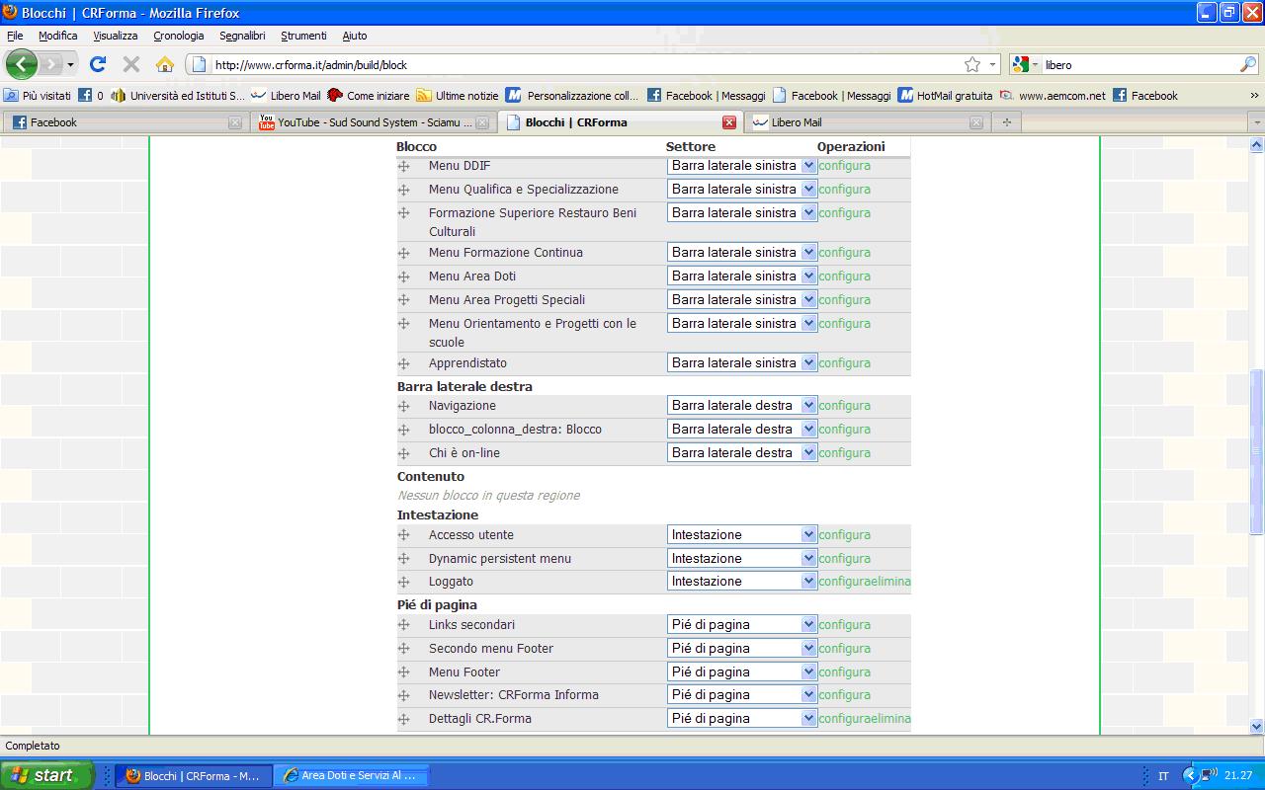Grab the drag handle for Menu DDIF
This screenshot has height=790, width=1265.
(403, 166)
